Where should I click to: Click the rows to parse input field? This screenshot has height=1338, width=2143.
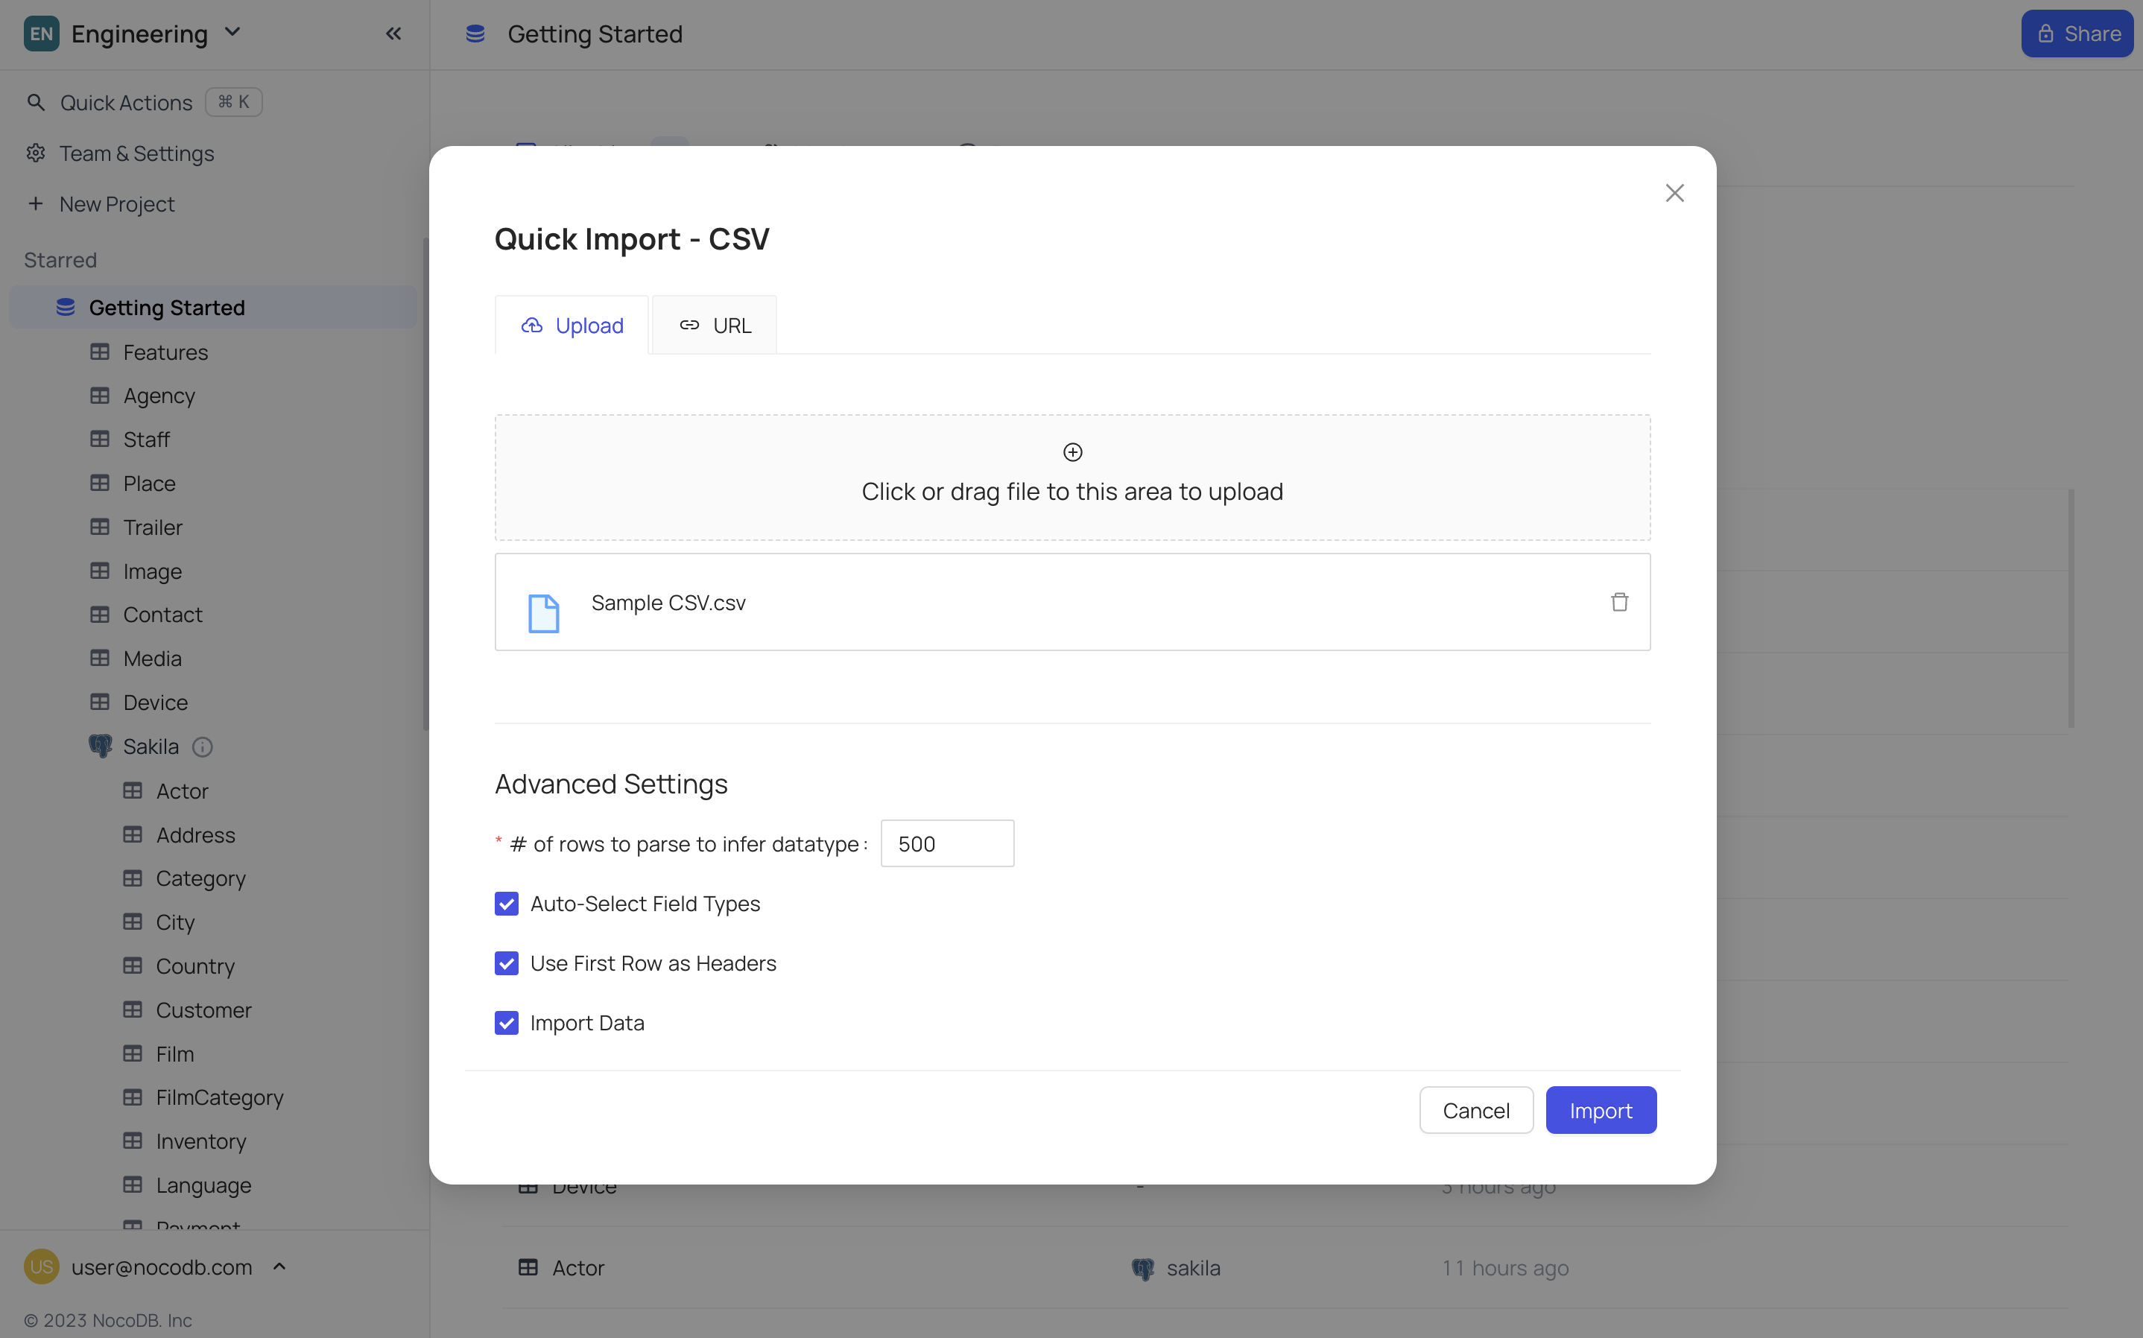947,843
